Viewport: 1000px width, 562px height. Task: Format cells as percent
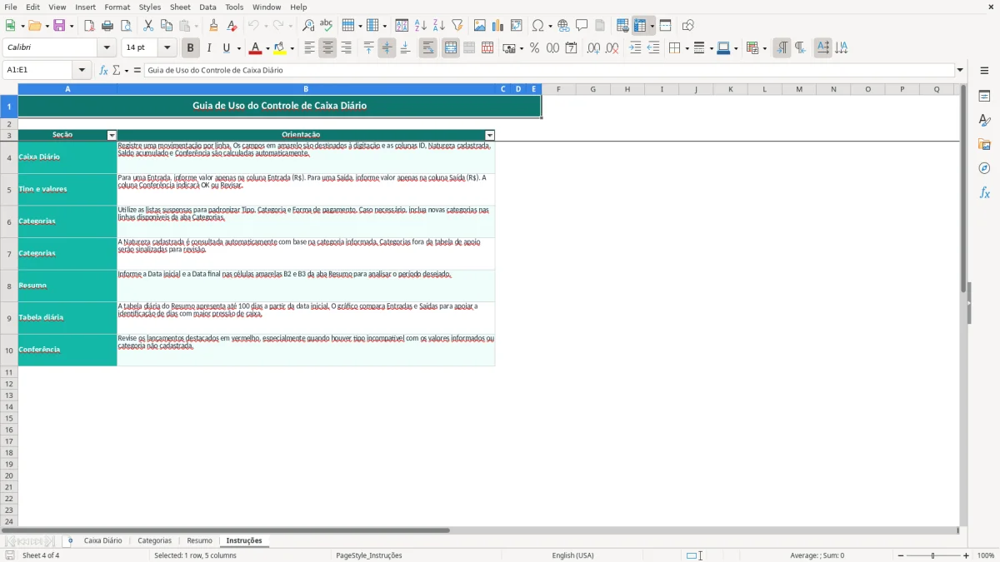coord(534,48)
